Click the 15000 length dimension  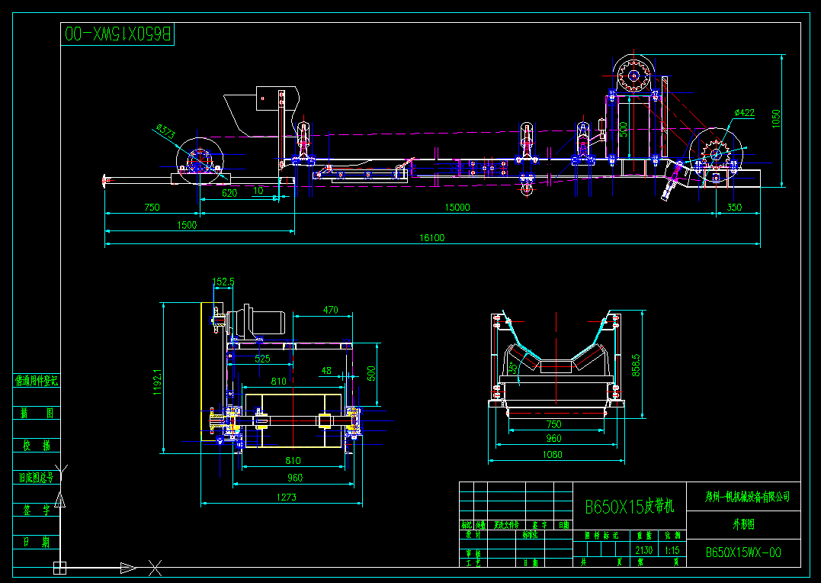coord(457,207)
